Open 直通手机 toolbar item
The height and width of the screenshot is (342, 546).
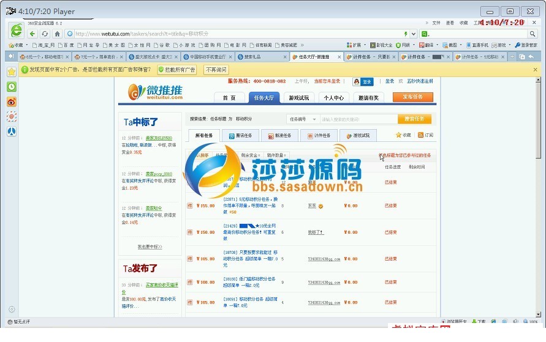point(477,45)
